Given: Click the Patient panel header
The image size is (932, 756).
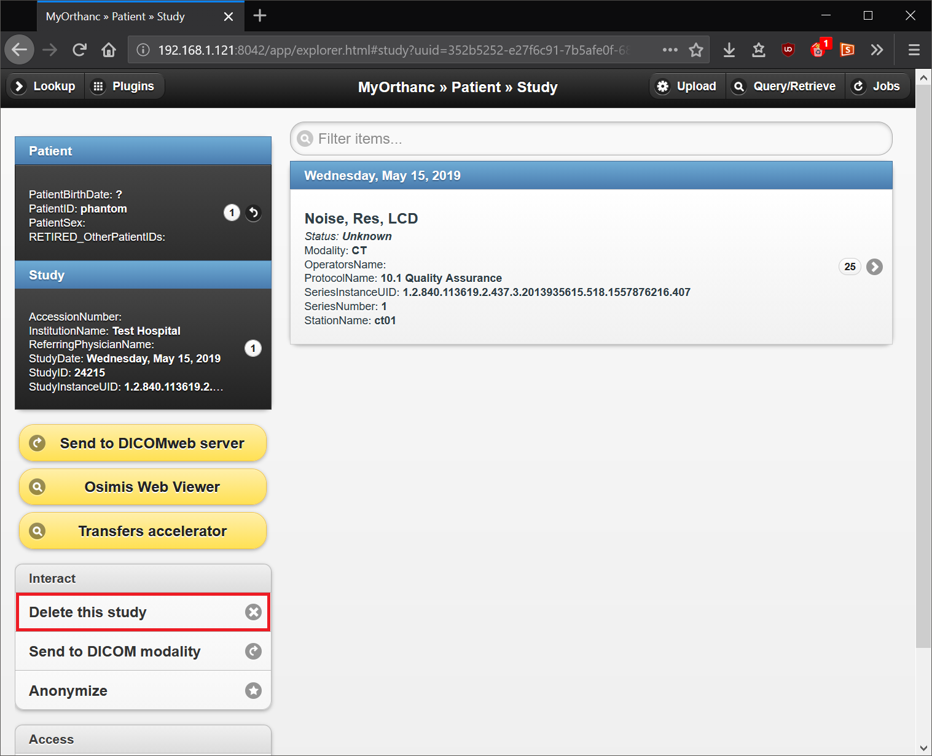Looking at the screenshot, I should pos(143,151).
